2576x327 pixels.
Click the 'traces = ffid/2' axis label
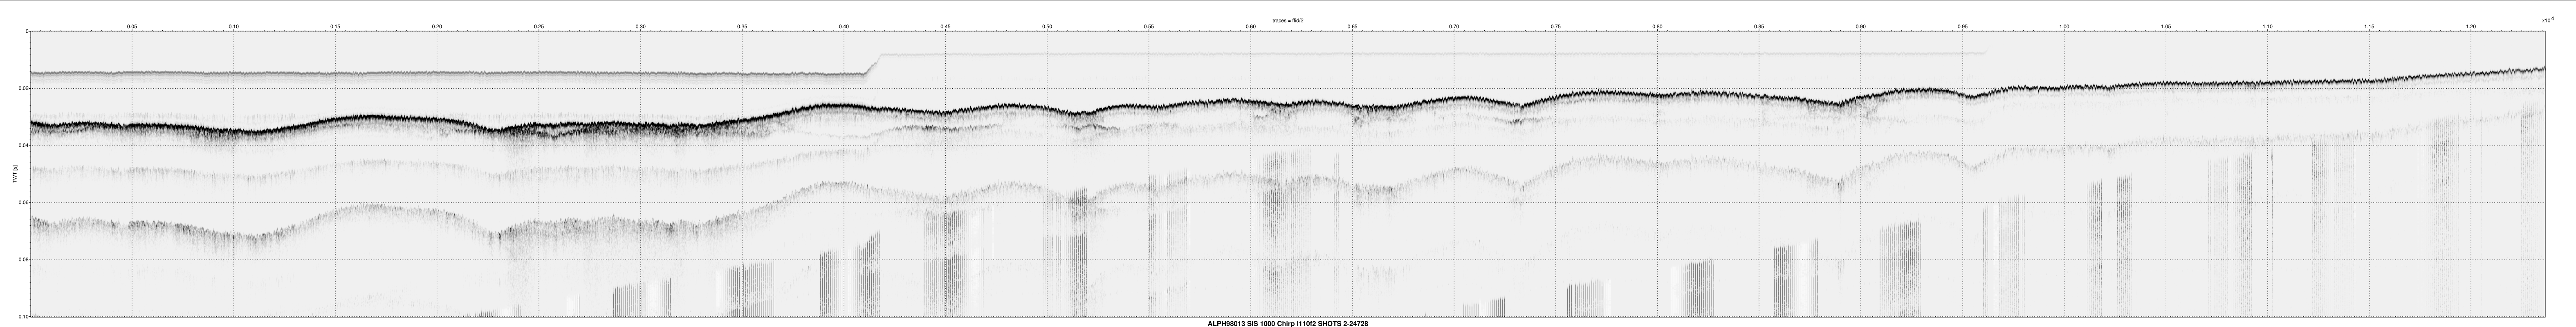[1287, 19]
